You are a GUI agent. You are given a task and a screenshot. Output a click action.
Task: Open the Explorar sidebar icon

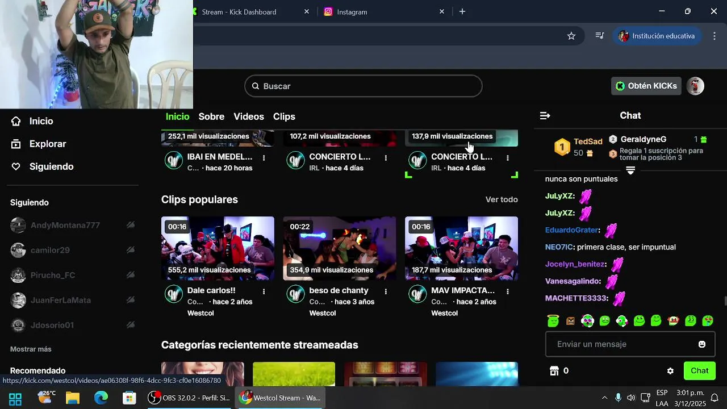click(16, 144)
